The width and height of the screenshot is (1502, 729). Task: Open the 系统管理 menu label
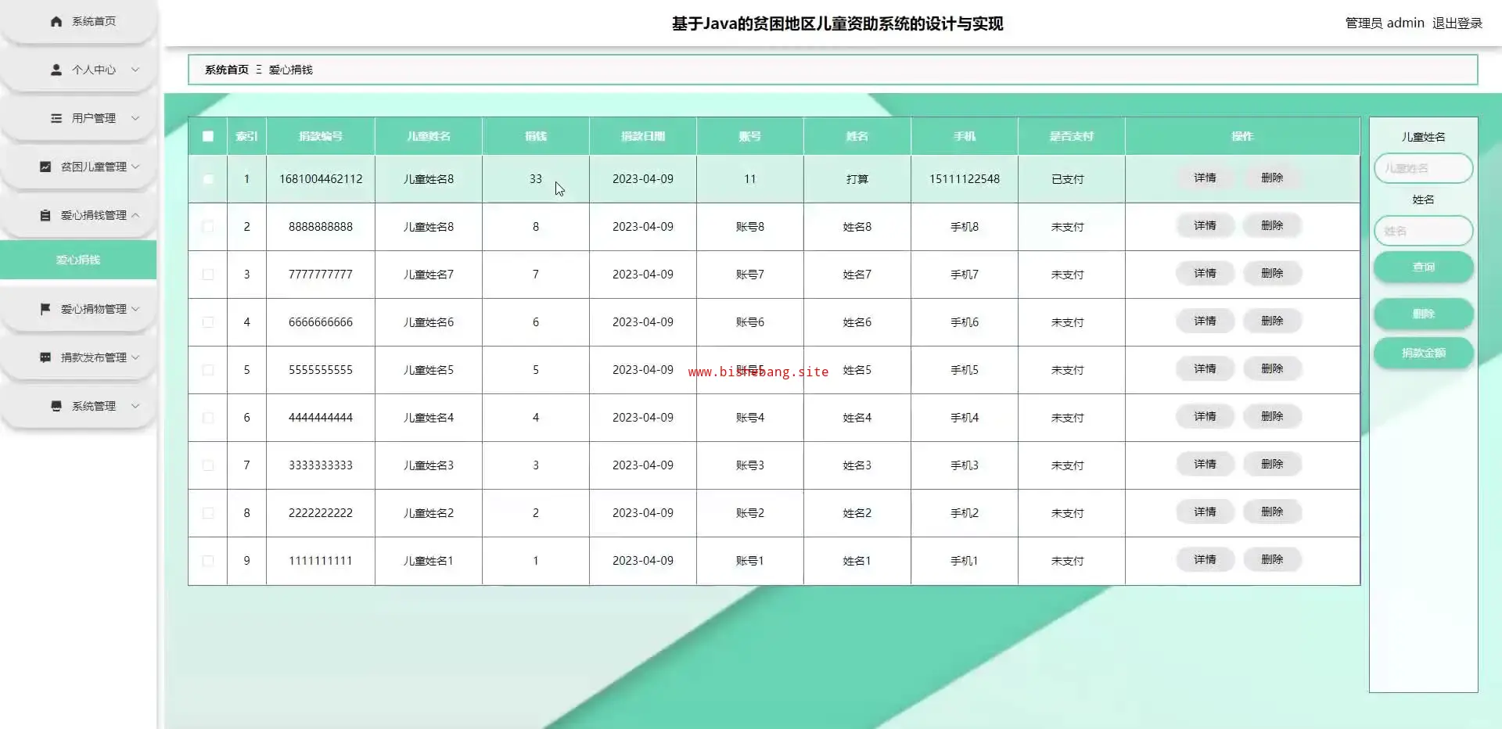tap(94, 406)
